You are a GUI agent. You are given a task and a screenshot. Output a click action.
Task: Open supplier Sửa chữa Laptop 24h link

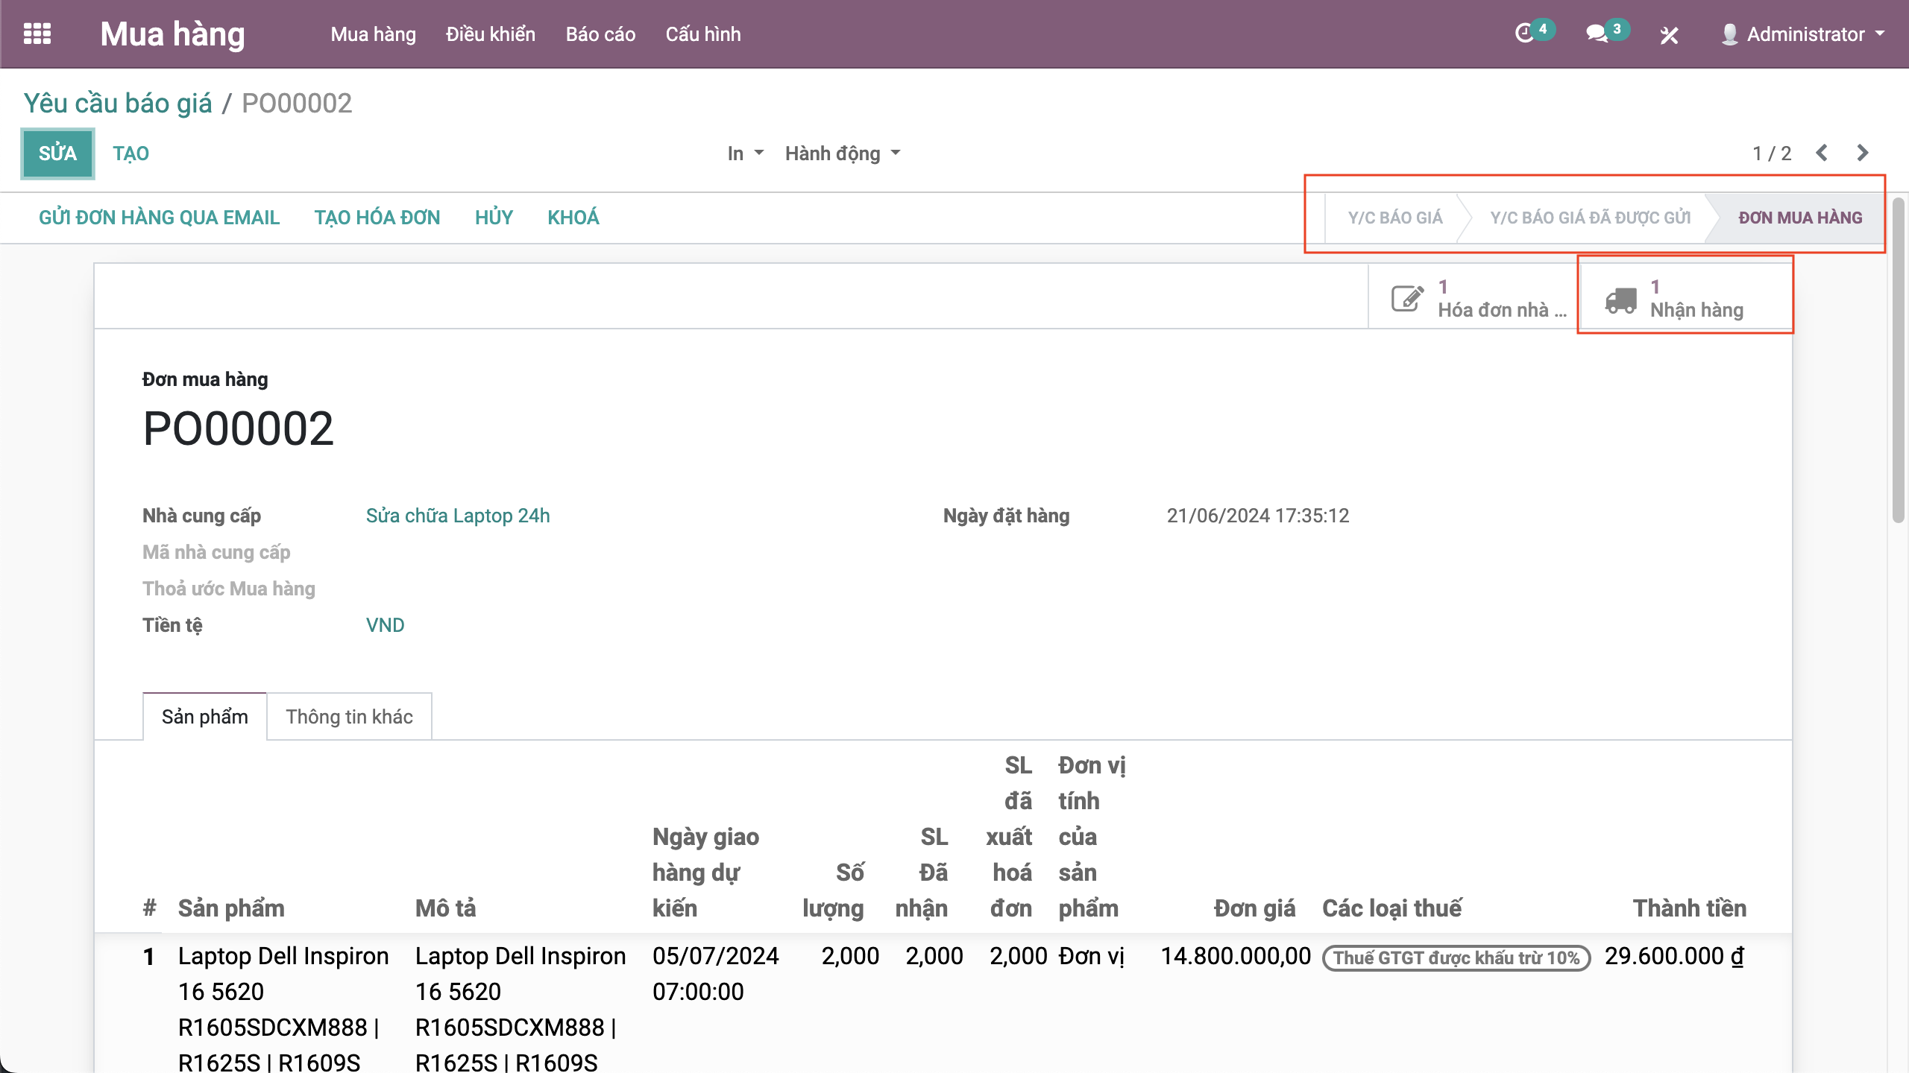click(x=457, y=516)
